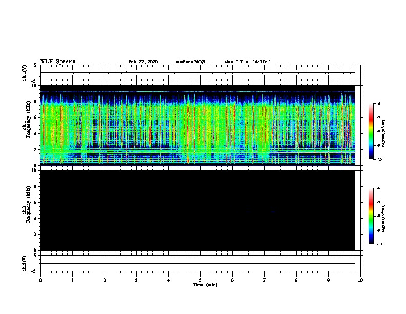The width and height of the screenshot is (406, 314).
Task: Click inside the ch.1 colored spectrogram panel
Action: pos(197,125)
